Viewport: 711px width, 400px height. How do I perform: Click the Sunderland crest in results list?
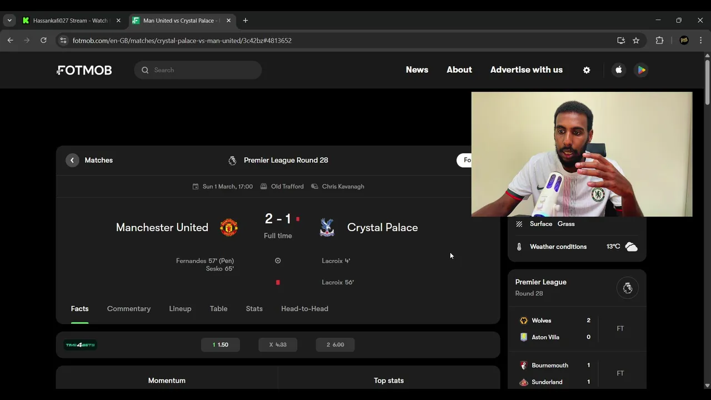pyautogui.click(x=523, y=382)
